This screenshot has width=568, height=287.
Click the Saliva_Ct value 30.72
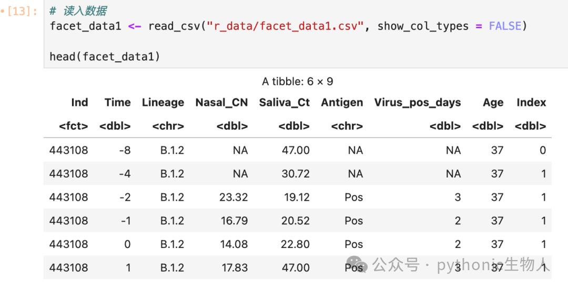pyautogui.click(x=296, y=174)
